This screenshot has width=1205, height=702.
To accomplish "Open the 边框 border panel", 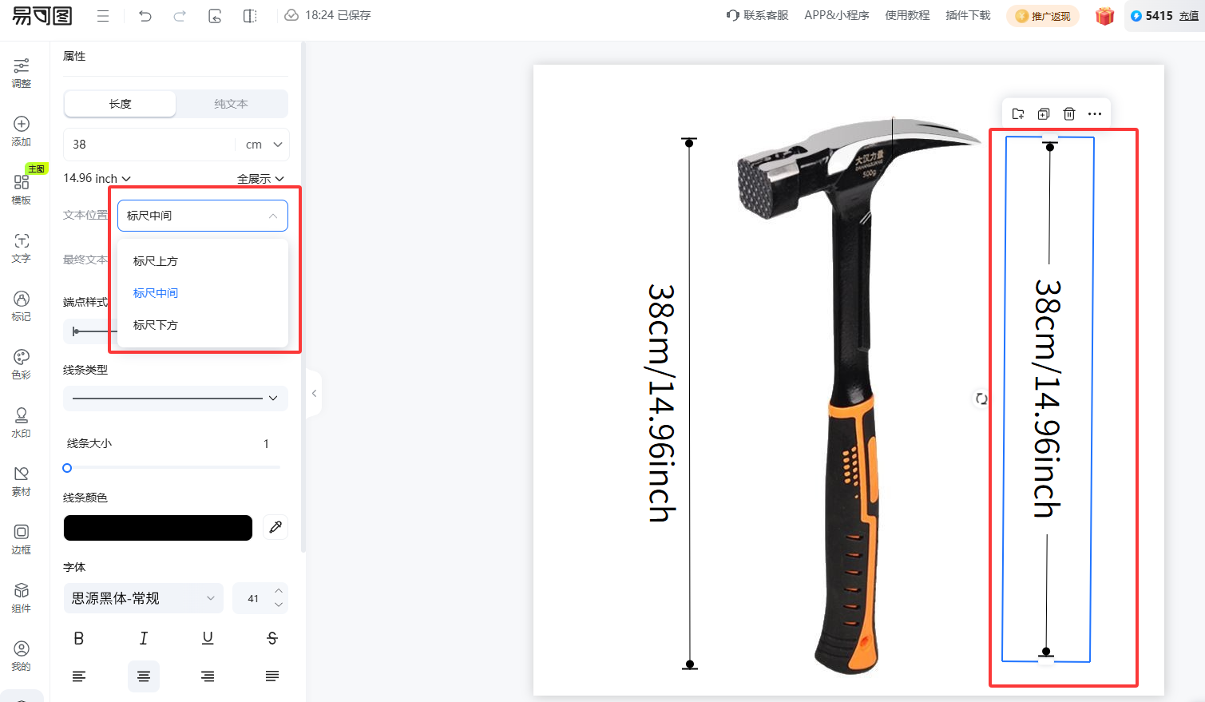I will [22, 538].
